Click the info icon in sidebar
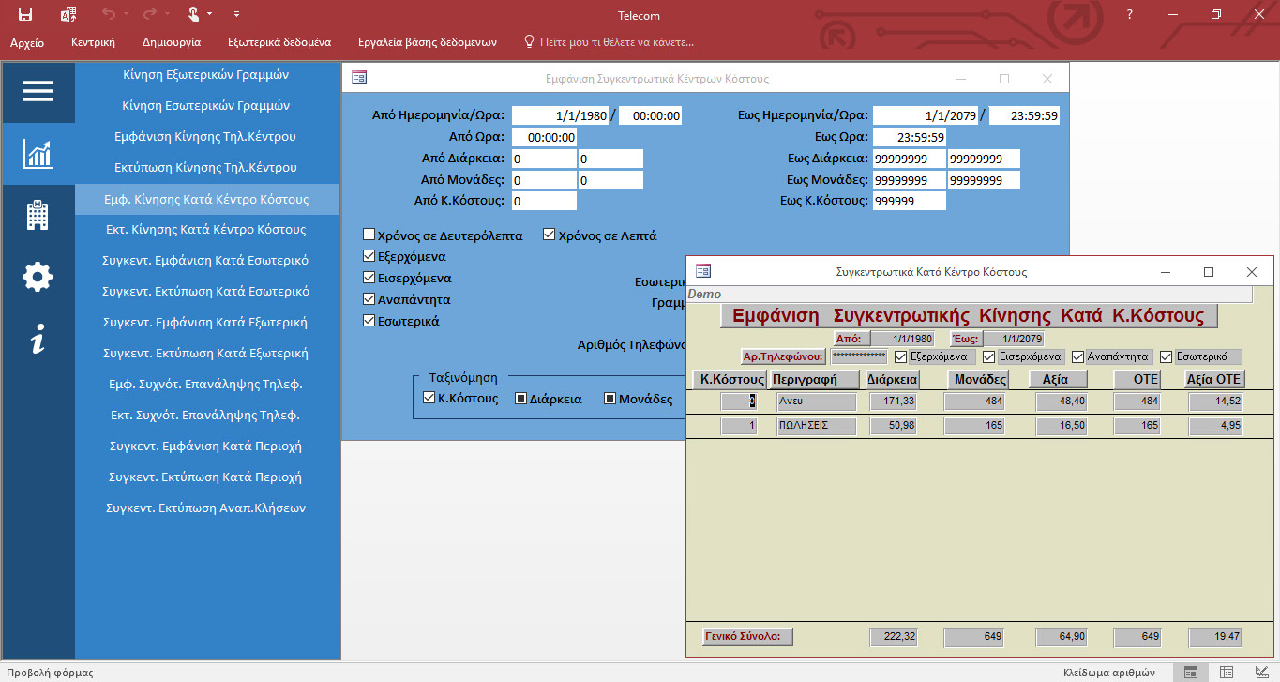This screenshot has width=1280, height=682. click(x=38, y=339)
